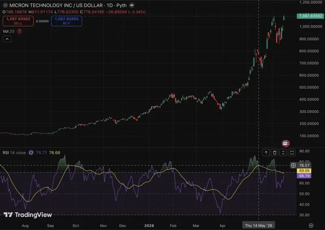Click the purple 66.79 RSI value label
The image size is (325, 230).
(304, 176)
